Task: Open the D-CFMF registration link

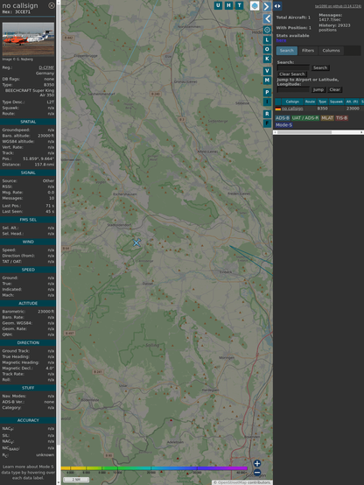Action: coord(46,67)
